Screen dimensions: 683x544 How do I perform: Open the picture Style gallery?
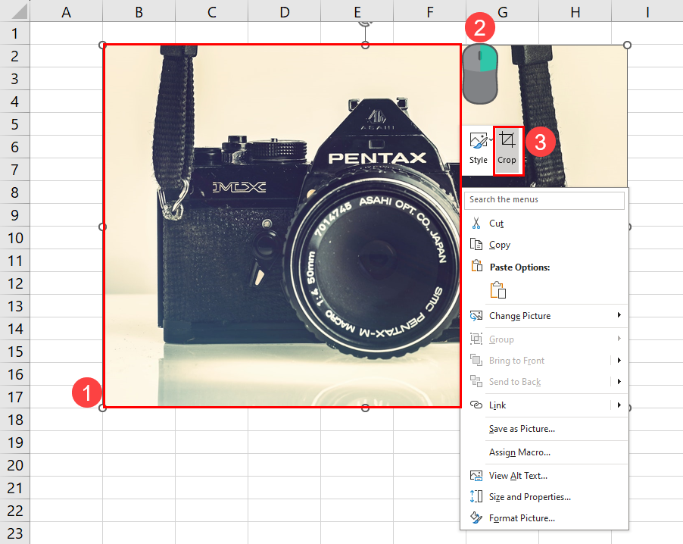coord(479,150)
